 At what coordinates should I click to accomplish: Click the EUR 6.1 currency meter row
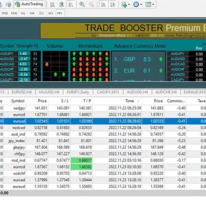(139, 71)
